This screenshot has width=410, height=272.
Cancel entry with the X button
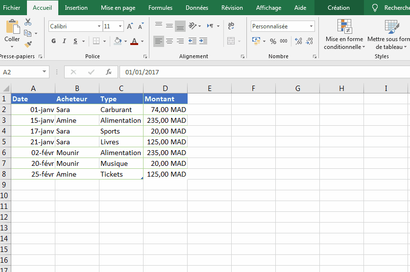click(73, 72)
